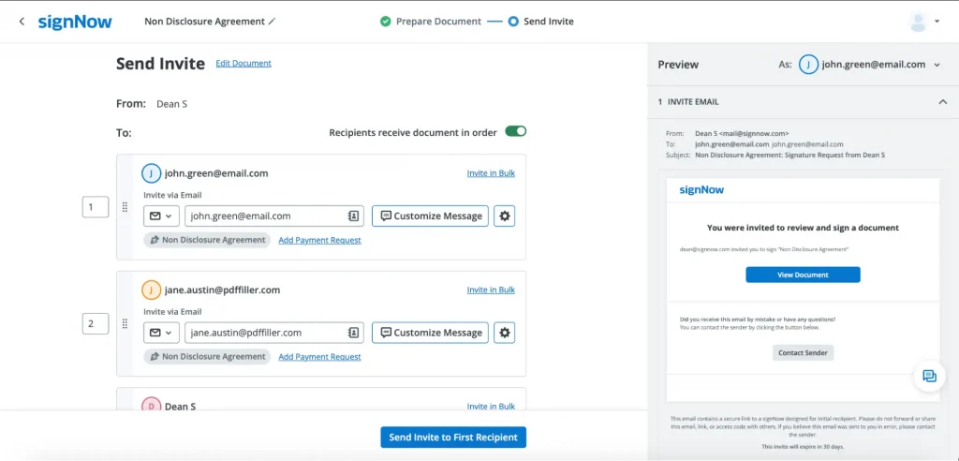Click the Edit Document link
Viewport: 959px width, 461px height.
coord(243,64)
